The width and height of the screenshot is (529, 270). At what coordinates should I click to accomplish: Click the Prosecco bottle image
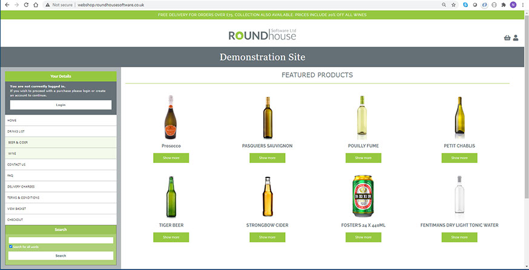coord(171,117)
